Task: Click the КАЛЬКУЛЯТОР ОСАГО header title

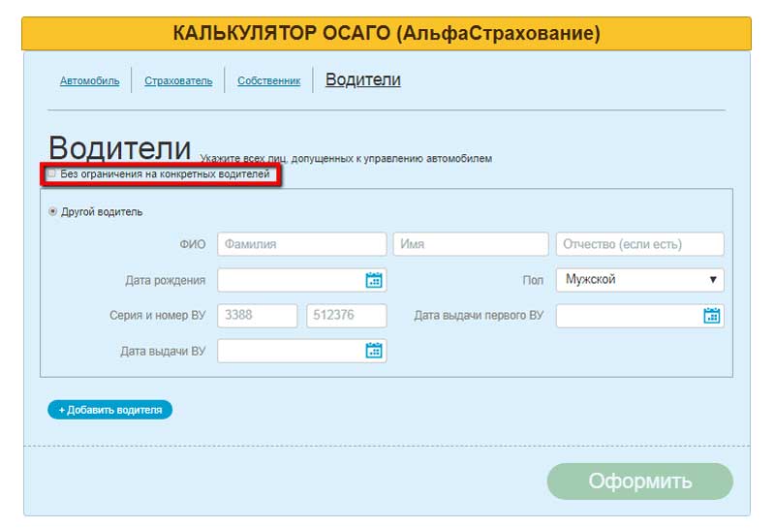Action: pos(387,34)
